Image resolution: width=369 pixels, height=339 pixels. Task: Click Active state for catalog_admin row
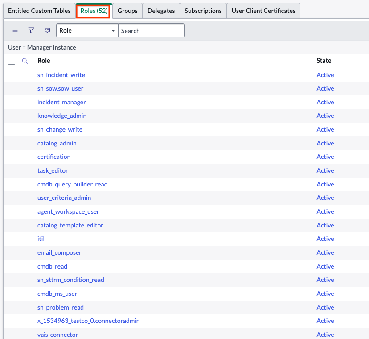pos(325,143)
